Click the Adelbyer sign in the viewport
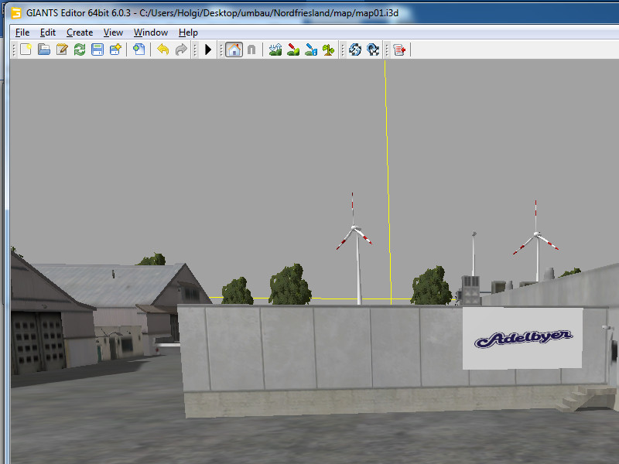619x464 pixels. (x=522, y=338)
